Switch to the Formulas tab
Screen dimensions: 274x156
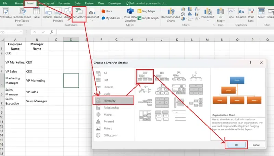pyautogui.click(x=64, y=3)
